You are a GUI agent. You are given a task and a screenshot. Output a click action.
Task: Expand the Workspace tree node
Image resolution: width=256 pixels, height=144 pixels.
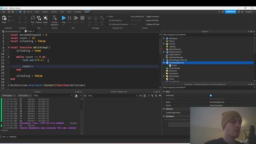tap(164, 38)
